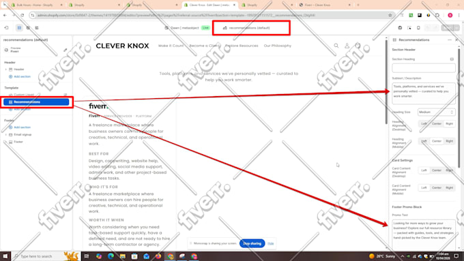
Task: Open the recommendations (default) template selector
Action: point(246,28)
